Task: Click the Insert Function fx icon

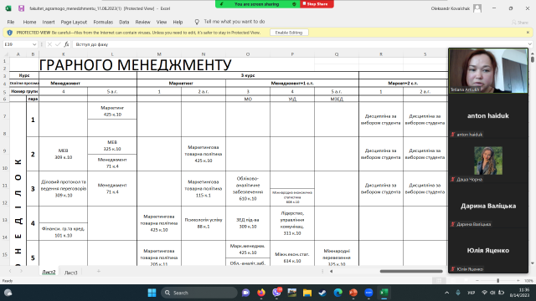Action: click(67, 44)
